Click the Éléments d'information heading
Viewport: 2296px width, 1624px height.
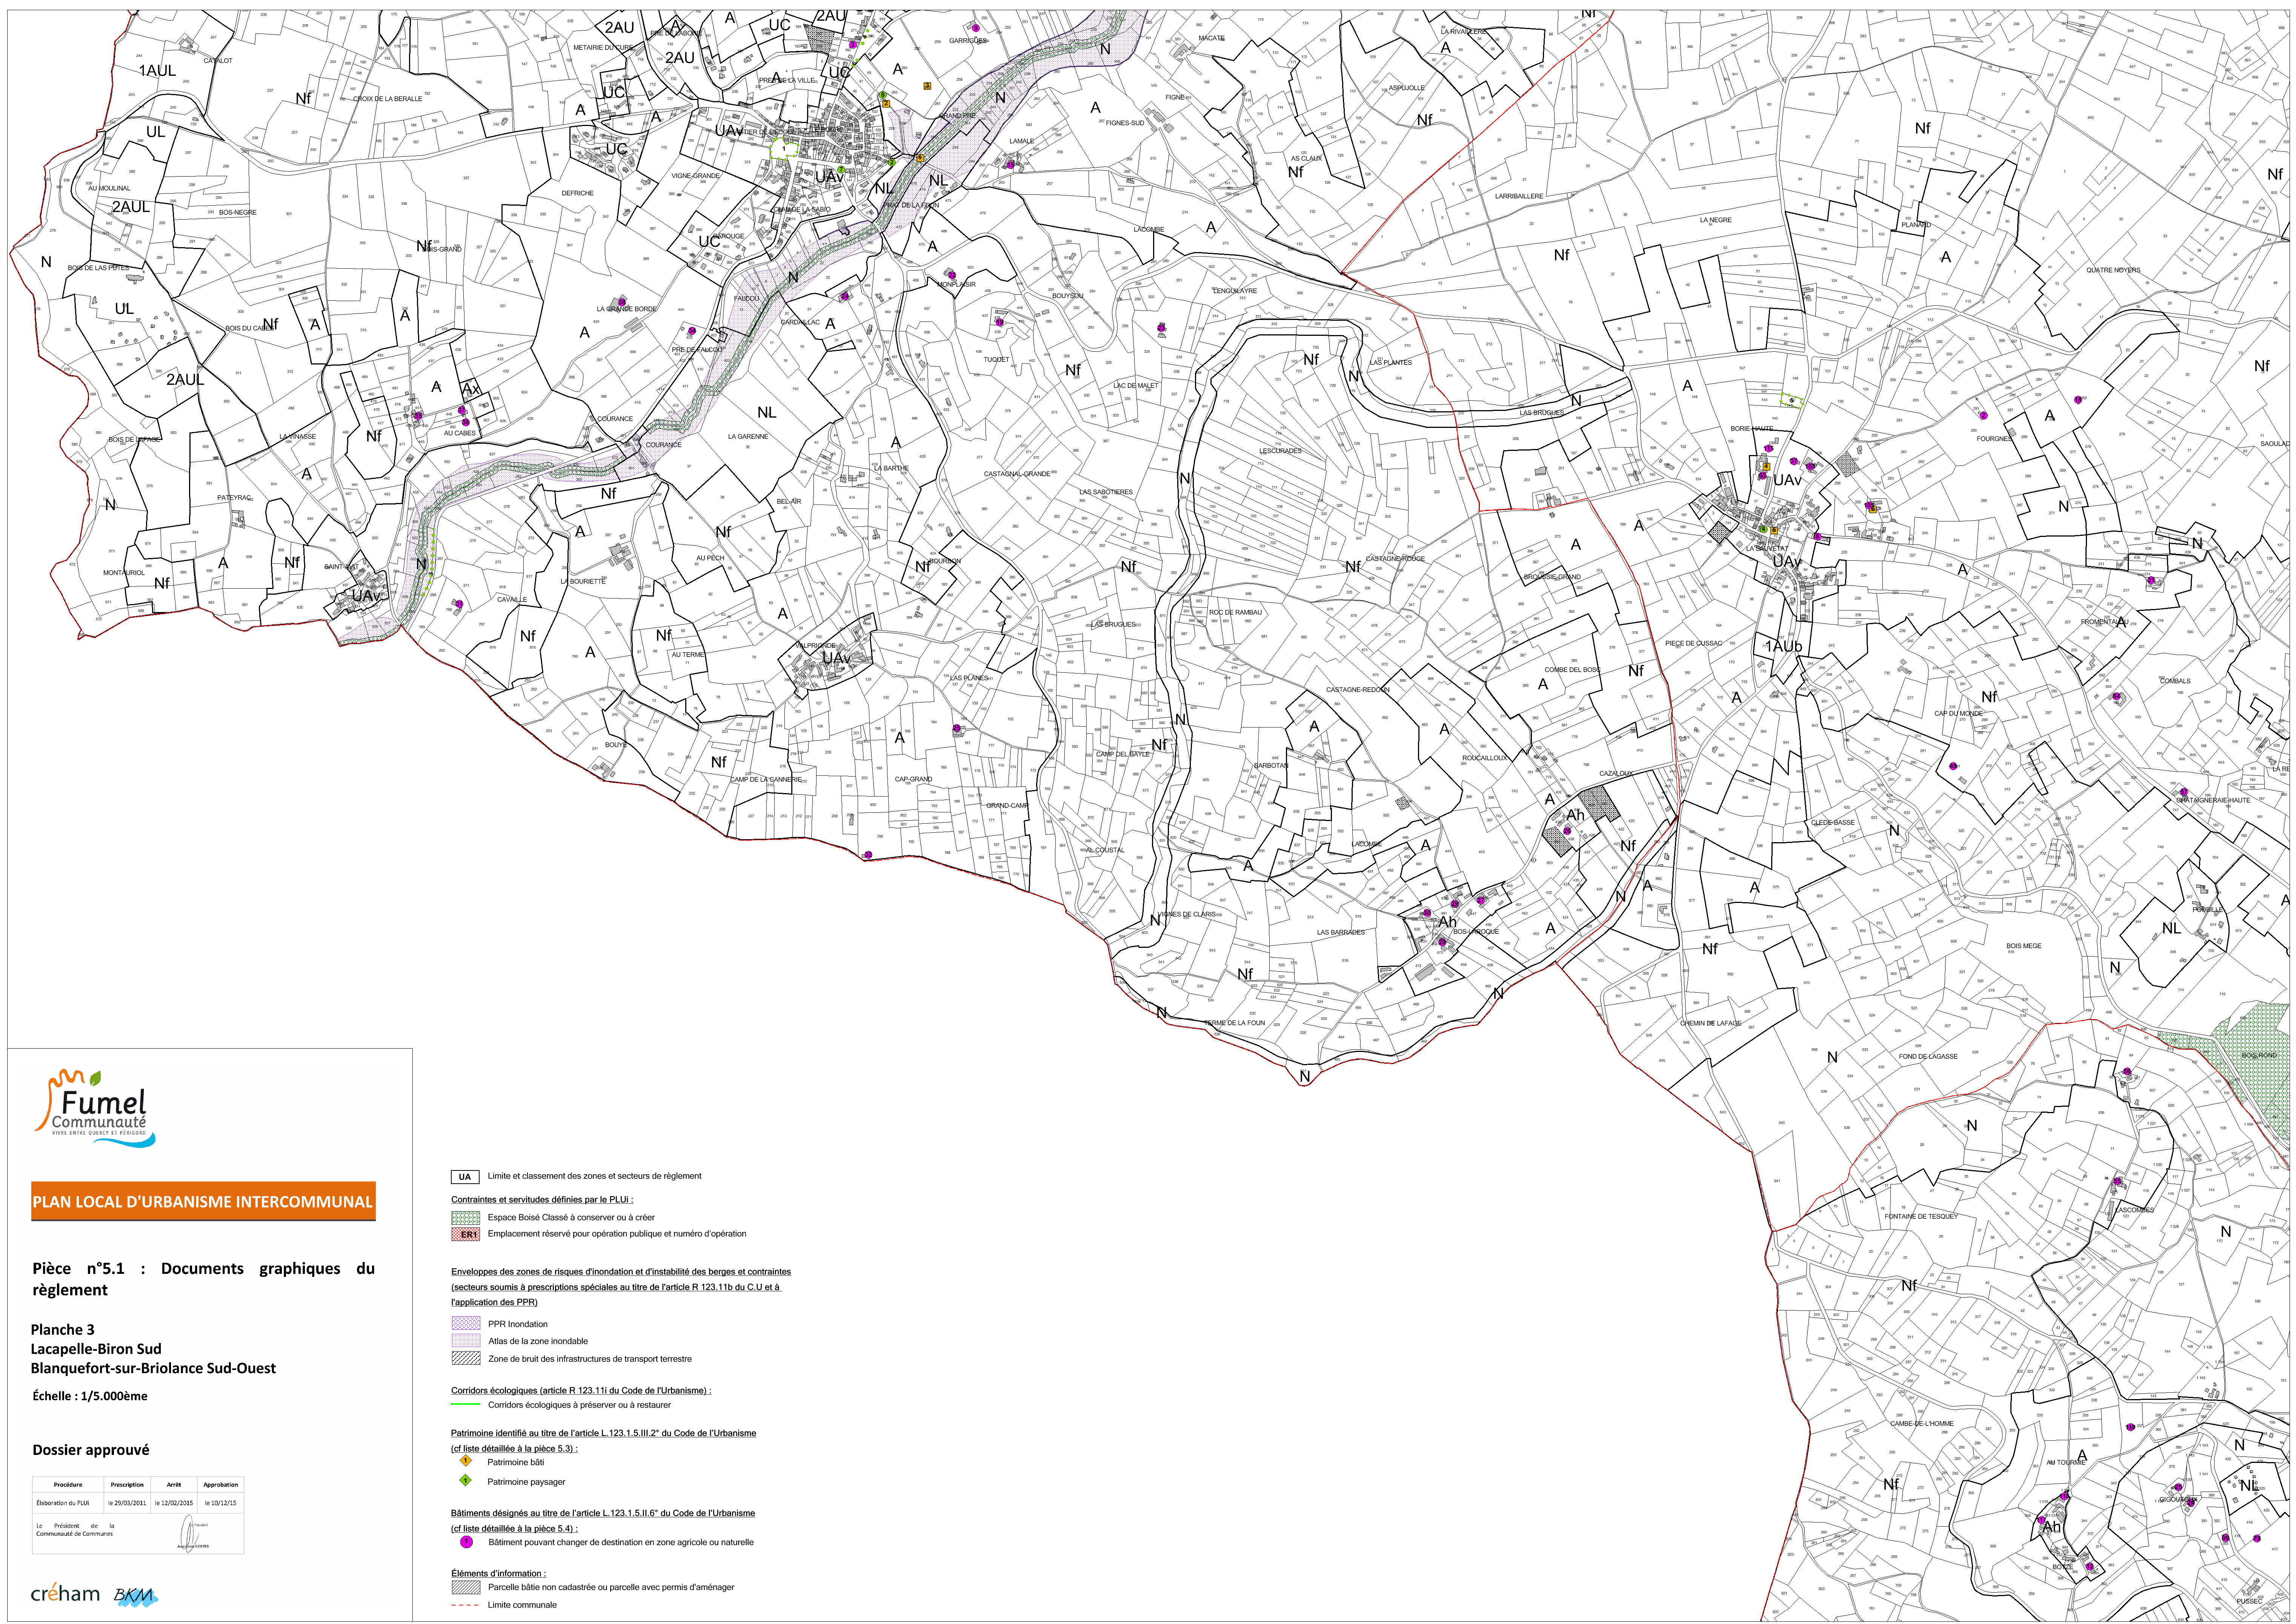498,1573
